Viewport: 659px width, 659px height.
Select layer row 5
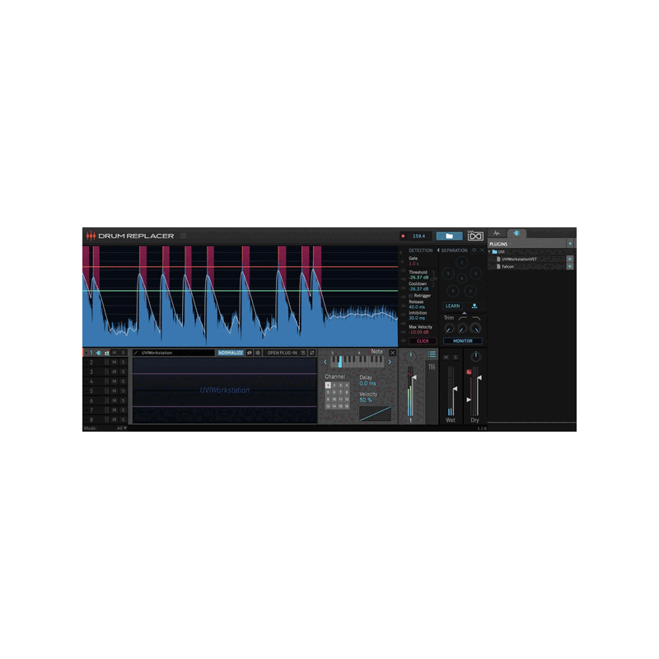(x=105, y=390)
